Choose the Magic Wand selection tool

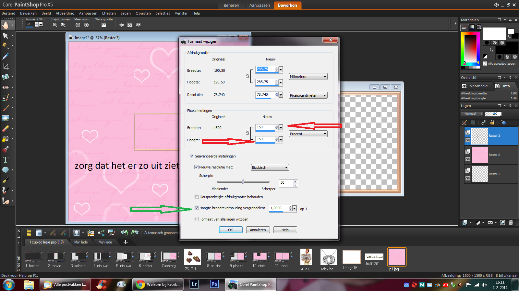click(x=6, y=46)
